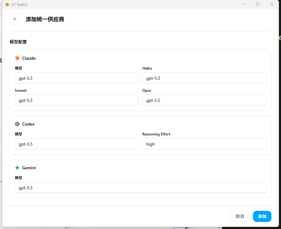Click the Codex logo icon
This screenshot has width=281, height=229.
click(x=17, y=124)
